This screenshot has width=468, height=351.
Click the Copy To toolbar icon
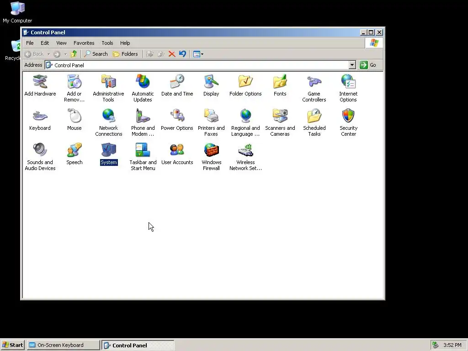(161, 54)
